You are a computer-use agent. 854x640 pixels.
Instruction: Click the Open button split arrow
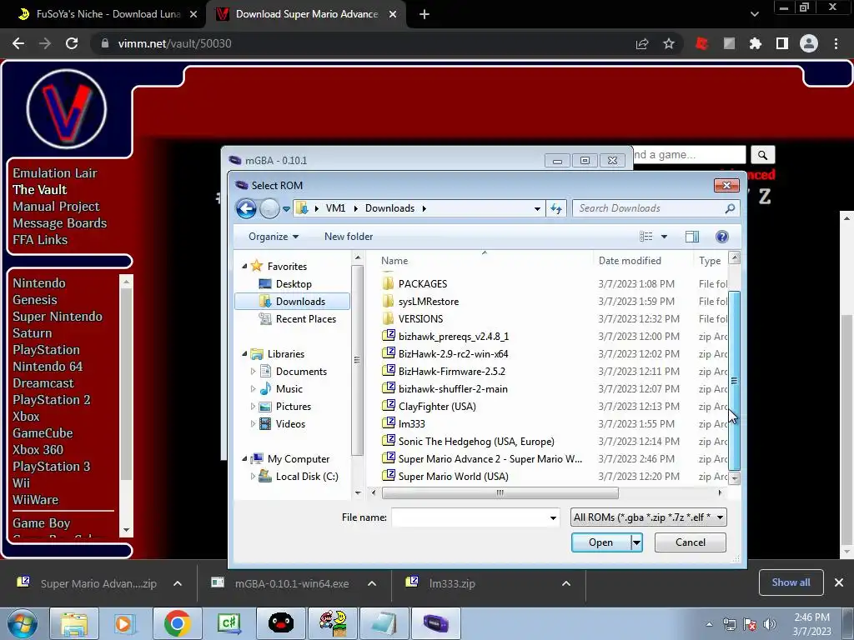click(636, 542)
